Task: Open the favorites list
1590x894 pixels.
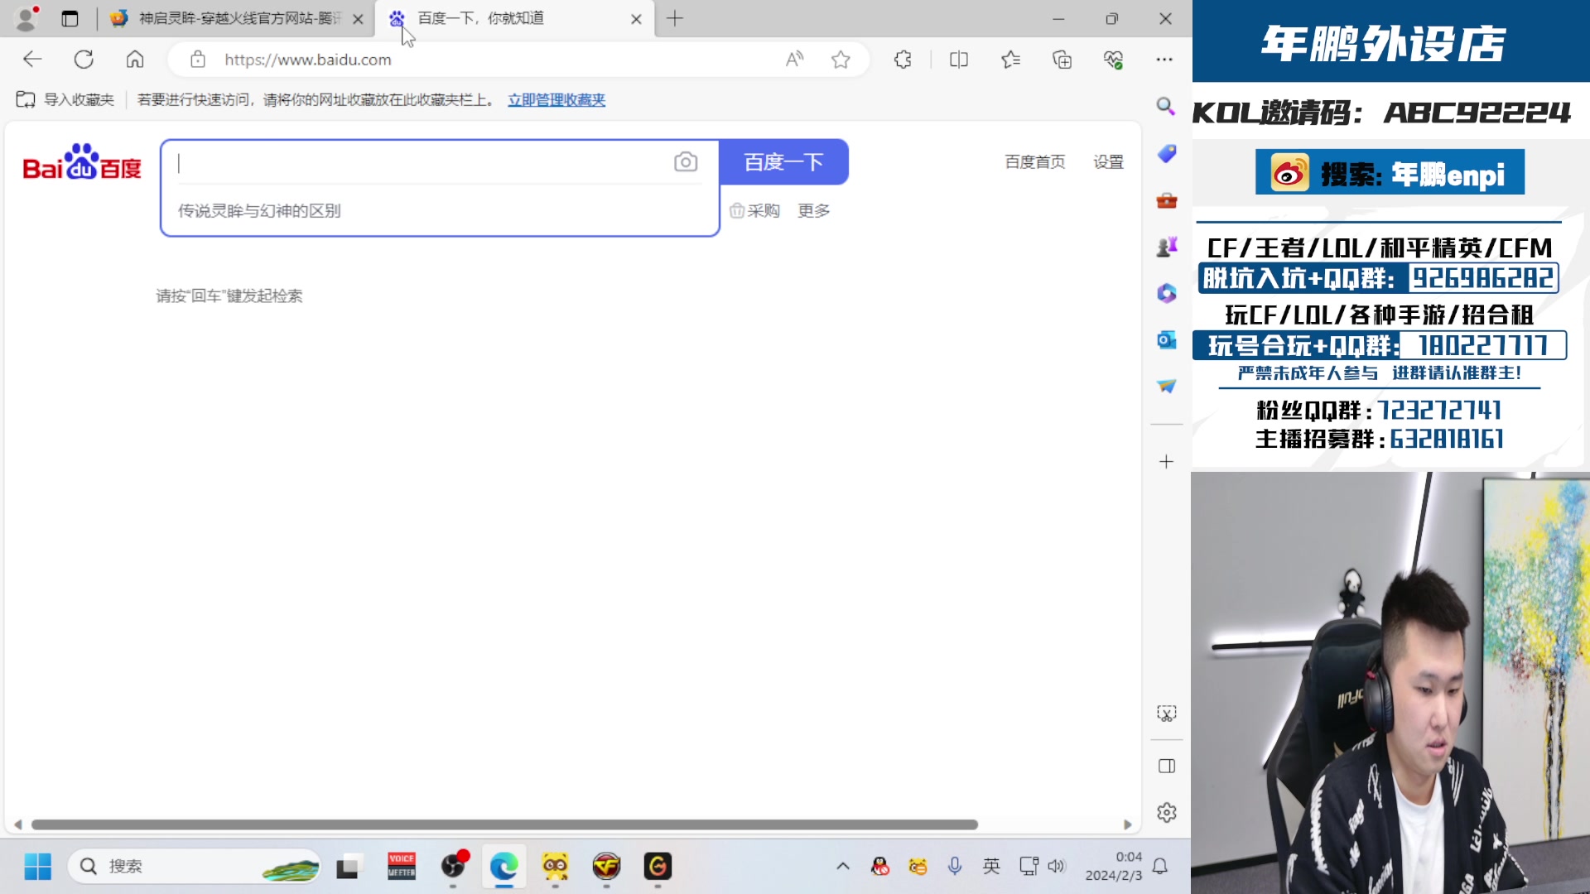Action: [x=1010, y=59]
